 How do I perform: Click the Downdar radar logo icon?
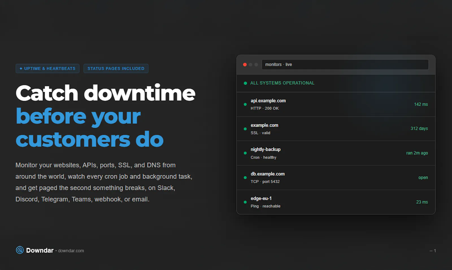tap(20, 250)
